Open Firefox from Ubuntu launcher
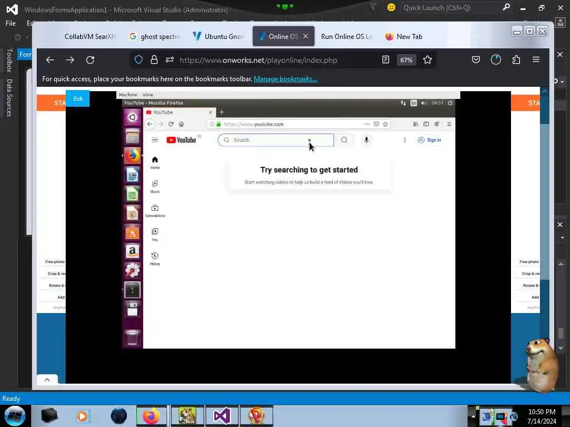The height and width of the screenshot is (427, 570). 132,156
